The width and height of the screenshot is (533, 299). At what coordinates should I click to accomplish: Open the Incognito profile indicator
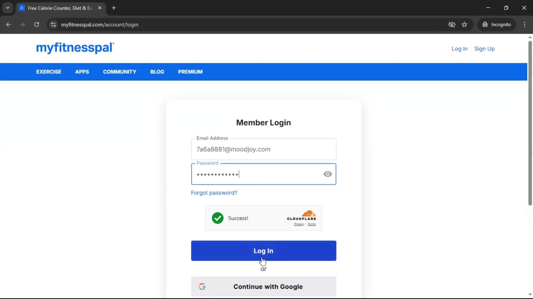click(x=497, y=25)
